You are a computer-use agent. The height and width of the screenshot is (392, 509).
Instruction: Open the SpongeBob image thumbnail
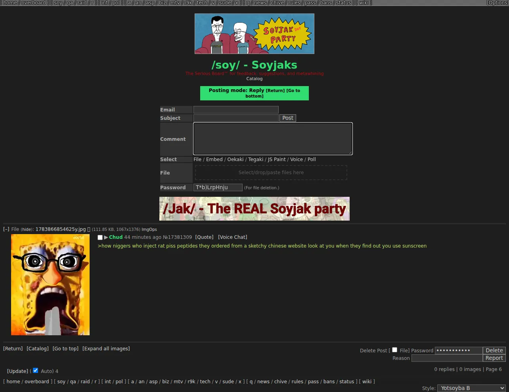click(50, 284)
